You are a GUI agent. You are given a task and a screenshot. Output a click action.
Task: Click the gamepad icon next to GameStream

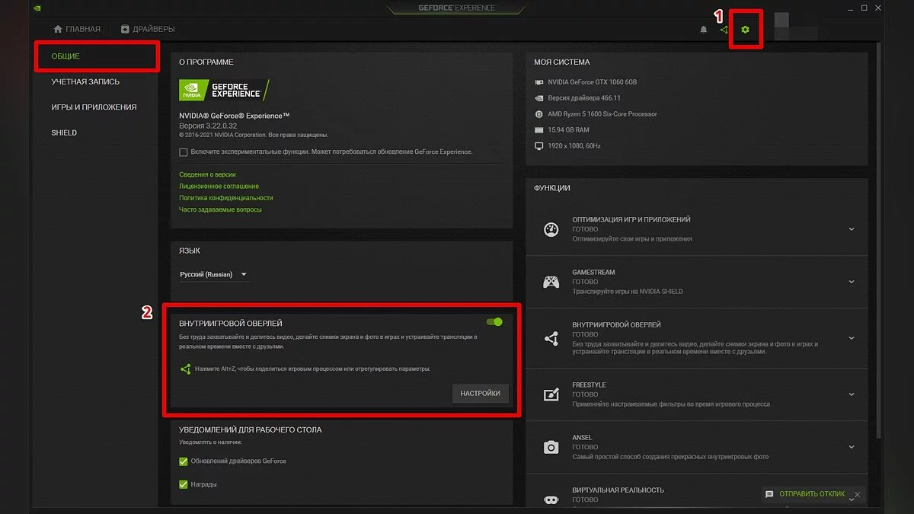[x=551, y=282]
